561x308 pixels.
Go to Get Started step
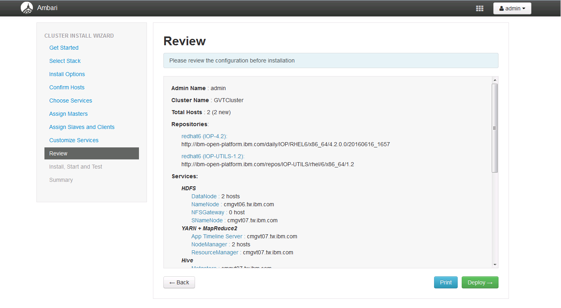click(64, 48)
